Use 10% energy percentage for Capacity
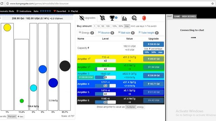This screenshot has height=121, width=216. [146, 52]
